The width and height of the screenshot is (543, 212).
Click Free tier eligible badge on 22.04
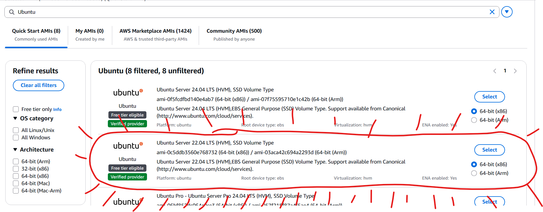click(x=127, y=168)
